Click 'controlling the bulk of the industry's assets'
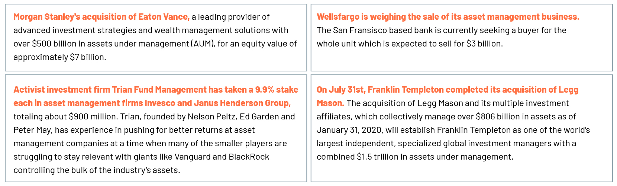This screenshot has height=186, width=617. (97, 170)
